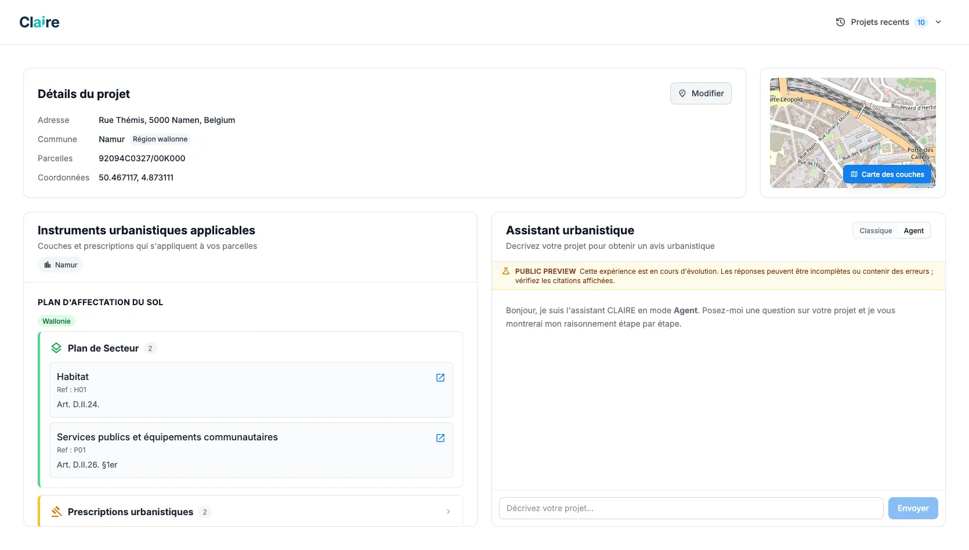Click the recent projects count badge 10

(921, 22)
